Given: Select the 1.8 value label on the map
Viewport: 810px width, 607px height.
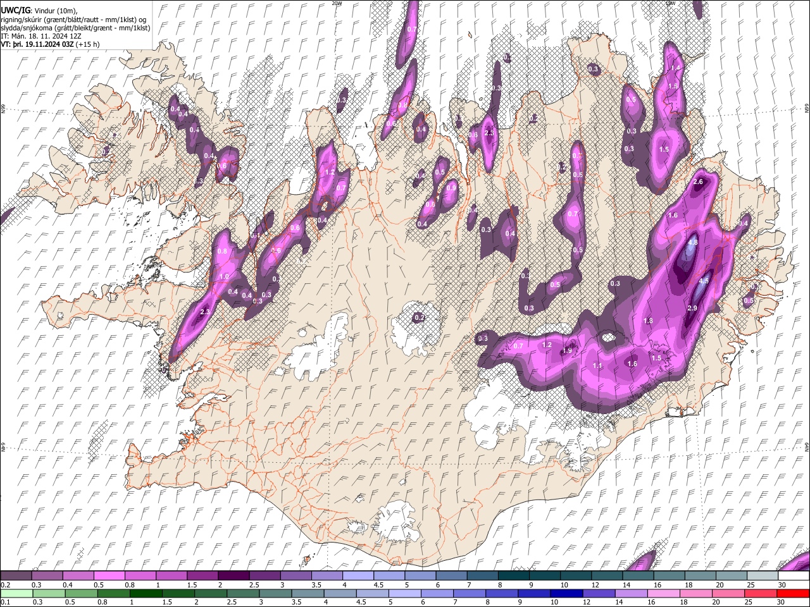Looking at the screenshot, I should coord(648,321).
